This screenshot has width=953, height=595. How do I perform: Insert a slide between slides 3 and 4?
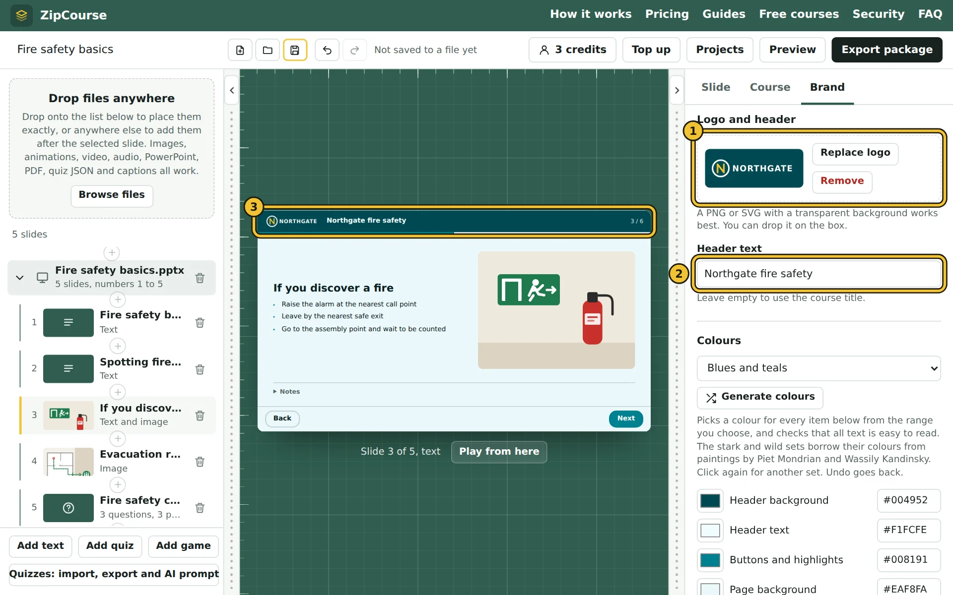(118, 438)
